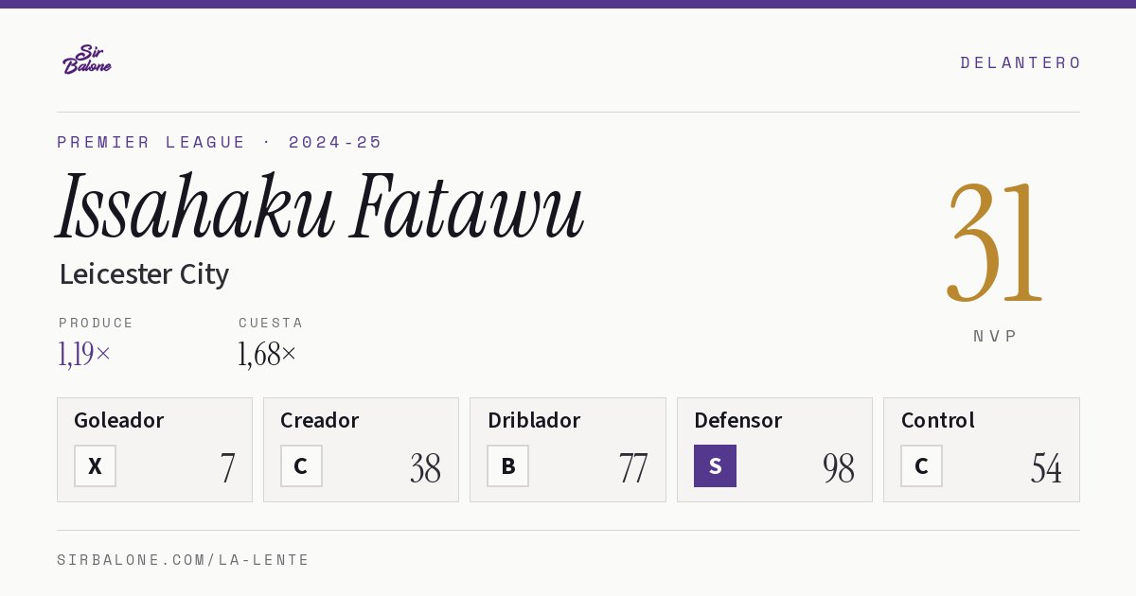
Task: Click the Premier League 2024-25 heading
Action: click(x=220, y=142)
